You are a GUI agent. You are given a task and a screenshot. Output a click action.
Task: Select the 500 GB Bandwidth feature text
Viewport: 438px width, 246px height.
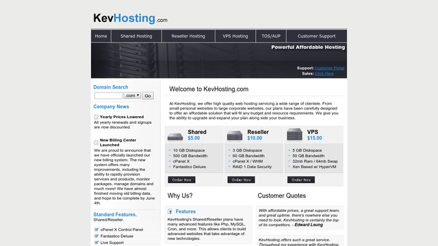(x=190, y=156)
